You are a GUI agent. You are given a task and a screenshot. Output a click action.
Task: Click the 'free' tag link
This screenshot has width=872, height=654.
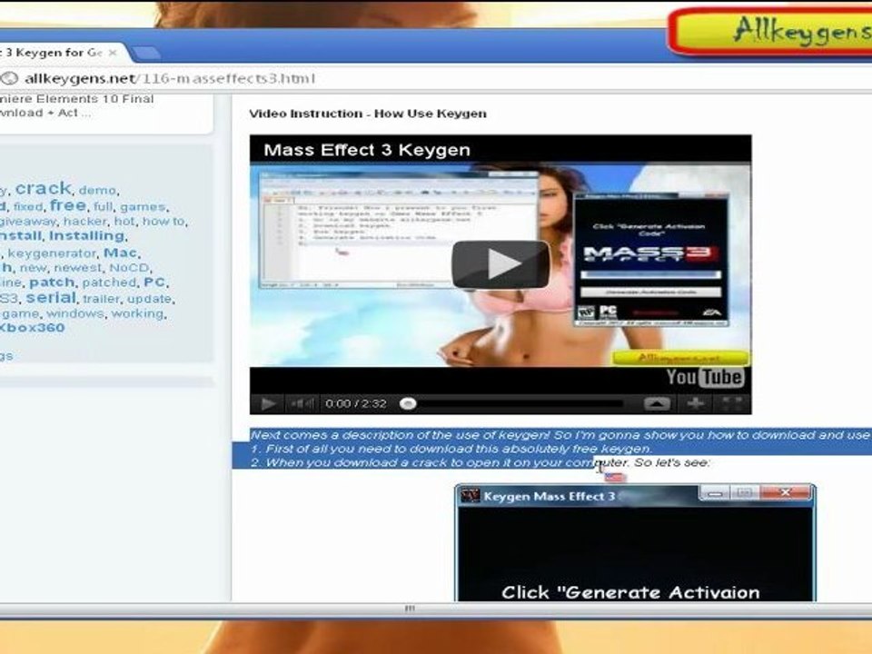click(x=68, y=205)
